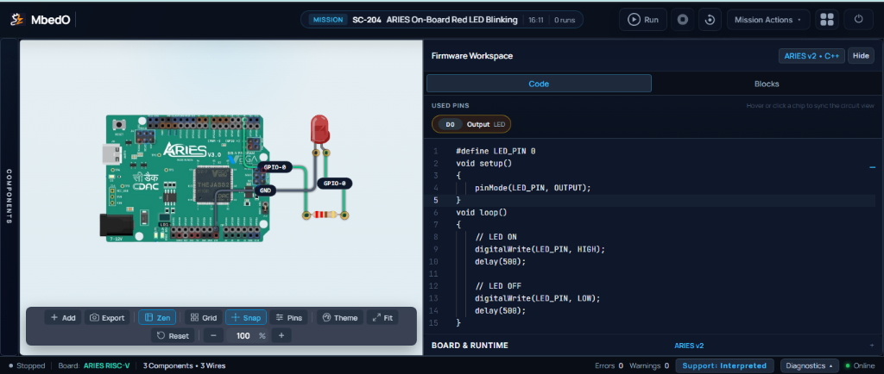884x374 pixels.
Task: Hide the Firmware Workspace panel
Action: tap(861, 56)
